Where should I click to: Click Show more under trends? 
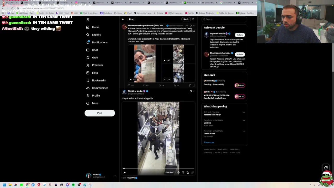[209, 142]
